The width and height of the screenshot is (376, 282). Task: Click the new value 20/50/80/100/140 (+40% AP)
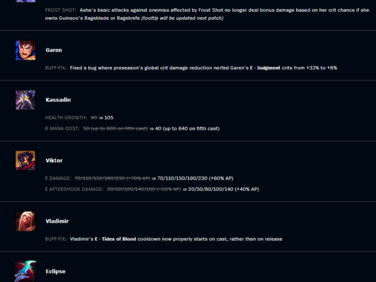point(223,189)
